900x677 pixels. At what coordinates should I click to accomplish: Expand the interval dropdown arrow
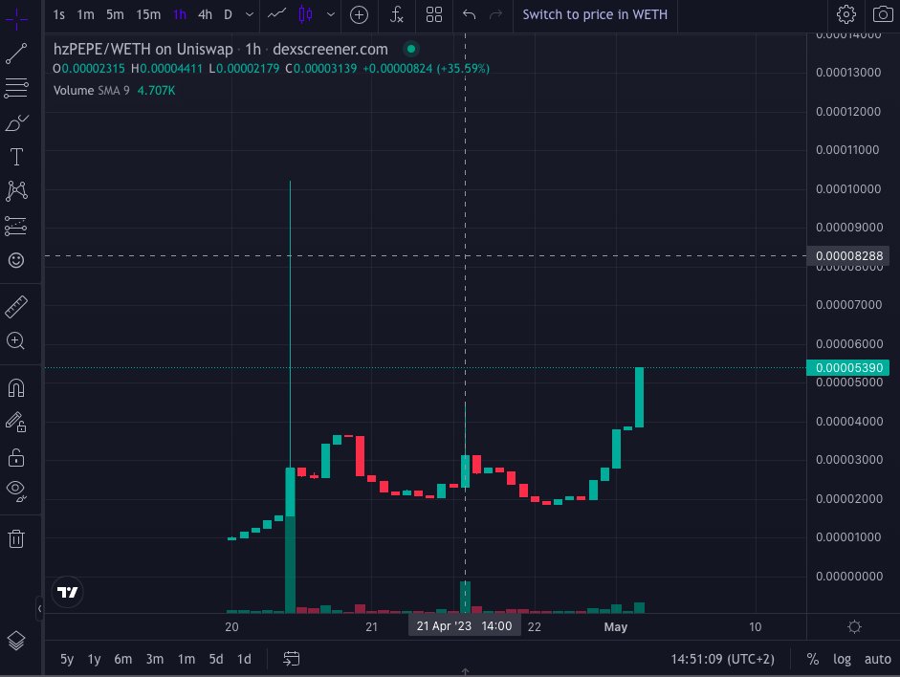pyautogui.click(x=250, y=15)
